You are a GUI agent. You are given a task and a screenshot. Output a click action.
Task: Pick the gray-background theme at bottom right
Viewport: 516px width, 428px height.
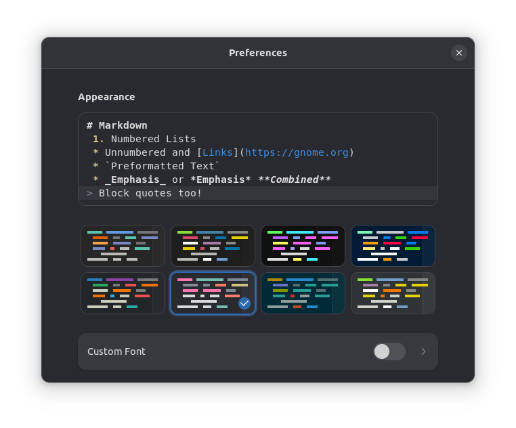click(393, 293)
